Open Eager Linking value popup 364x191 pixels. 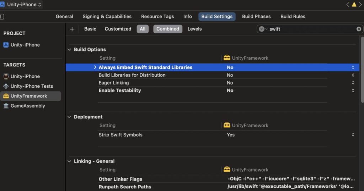[353, 83]
